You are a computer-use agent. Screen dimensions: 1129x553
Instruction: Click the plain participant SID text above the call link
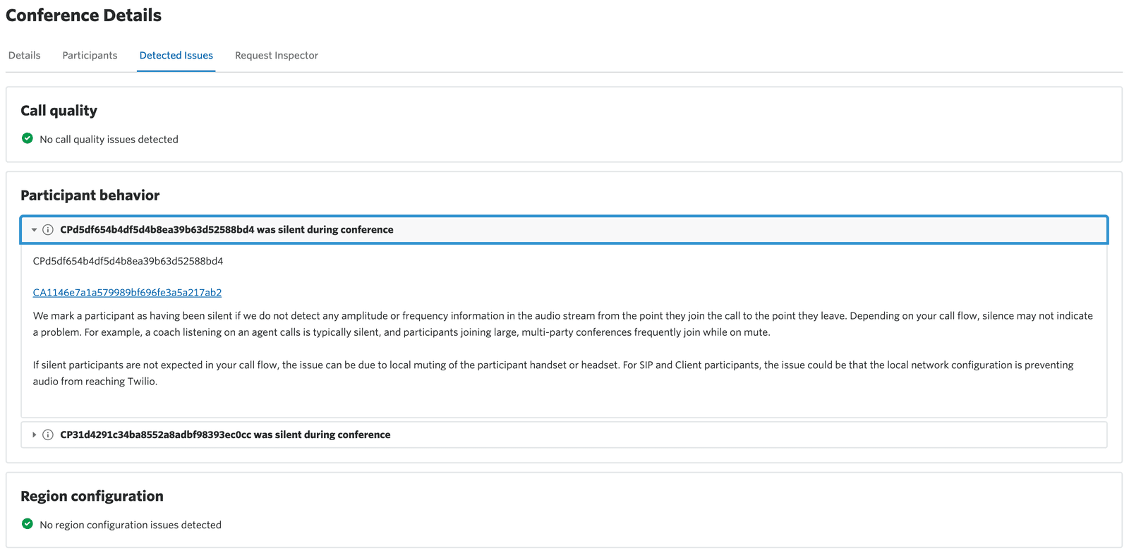(128, 261)
